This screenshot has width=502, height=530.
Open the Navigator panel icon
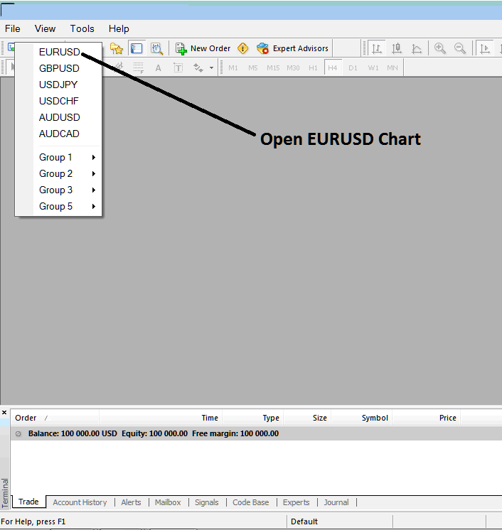117,48
